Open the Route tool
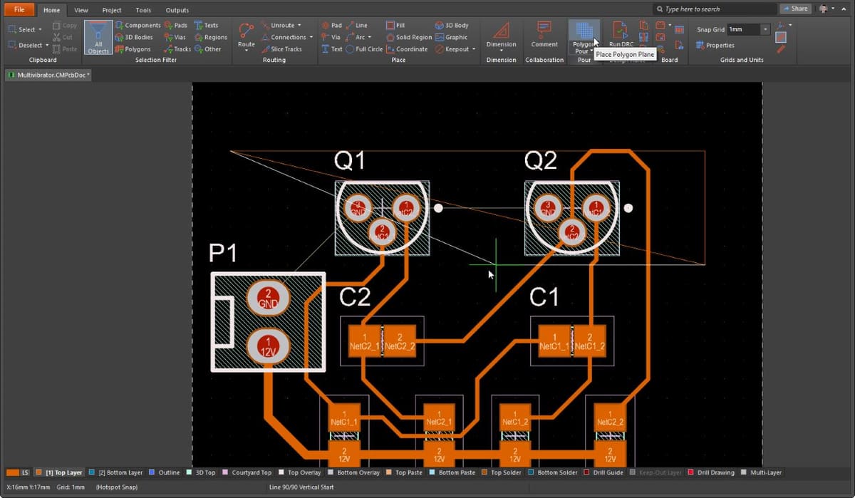855x498 pixels. click(246, 36)
